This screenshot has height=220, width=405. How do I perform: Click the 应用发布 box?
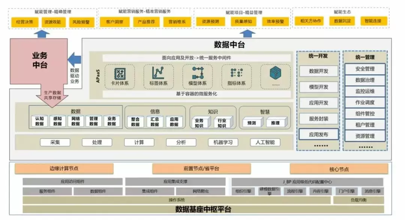318,134
